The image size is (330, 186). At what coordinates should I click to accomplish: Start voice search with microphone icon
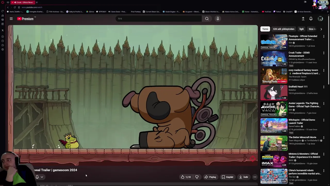tap(218, 19)
